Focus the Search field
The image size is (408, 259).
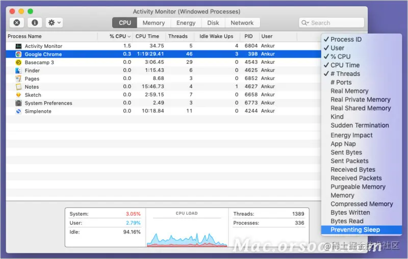(x=331, y=23)
